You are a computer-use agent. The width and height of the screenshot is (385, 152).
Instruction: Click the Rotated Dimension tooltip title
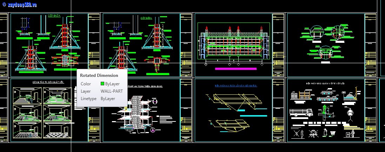coord(99,75)
